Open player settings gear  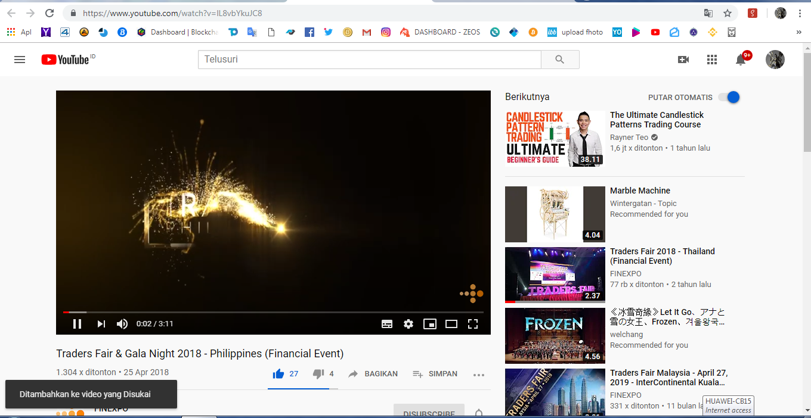[x=408, y=324]
